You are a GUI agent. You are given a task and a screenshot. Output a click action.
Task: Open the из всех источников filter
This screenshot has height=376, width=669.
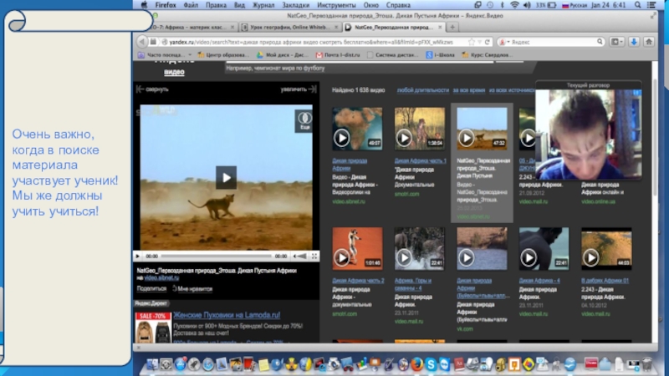[x=512, y=90]
